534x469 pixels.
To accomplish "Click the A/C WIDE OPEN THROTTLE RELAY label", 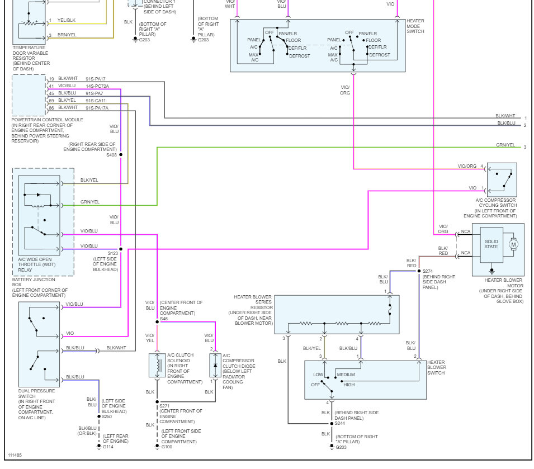I will click(36, 264).
